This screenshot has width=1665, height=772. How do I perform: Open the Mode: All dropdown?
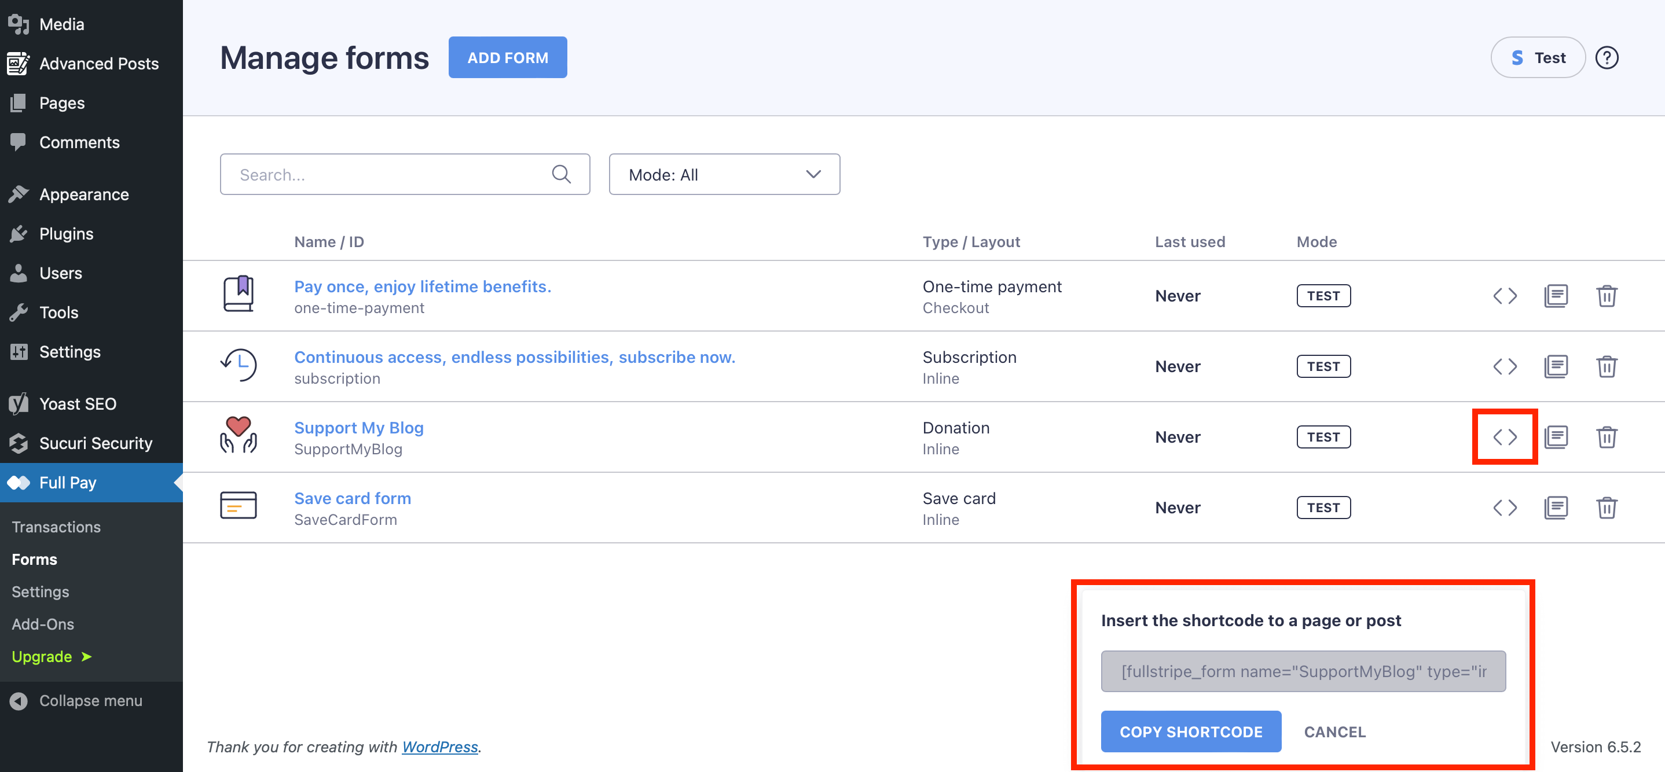724,174
